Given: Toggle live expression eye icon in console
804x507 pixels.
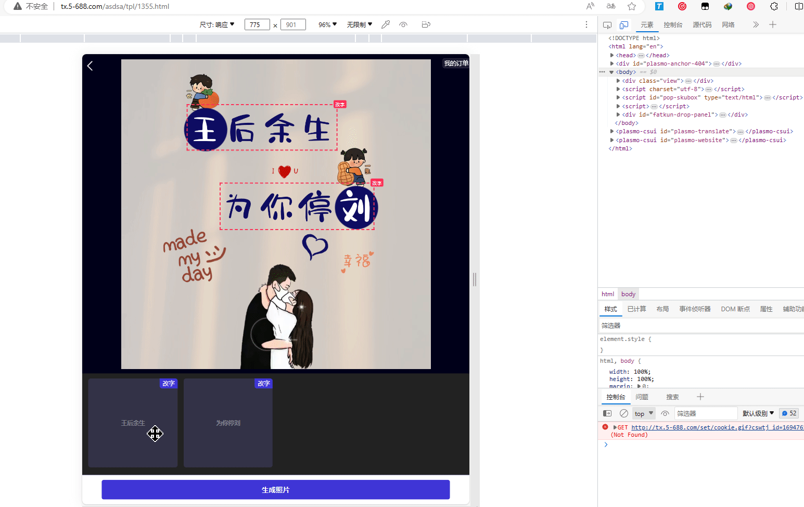Looking at the screenshot, I should click(665, 413).
